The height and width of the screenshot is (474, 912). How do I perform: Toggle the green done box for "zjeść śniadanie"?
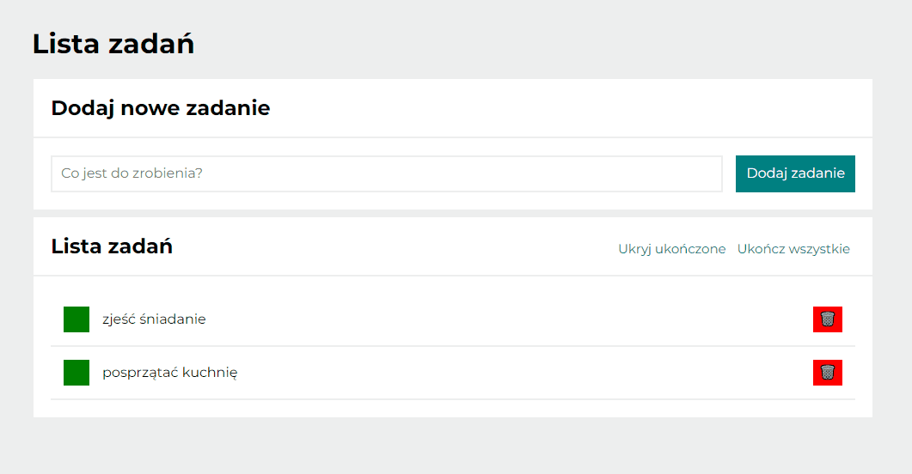pos(77,319)
